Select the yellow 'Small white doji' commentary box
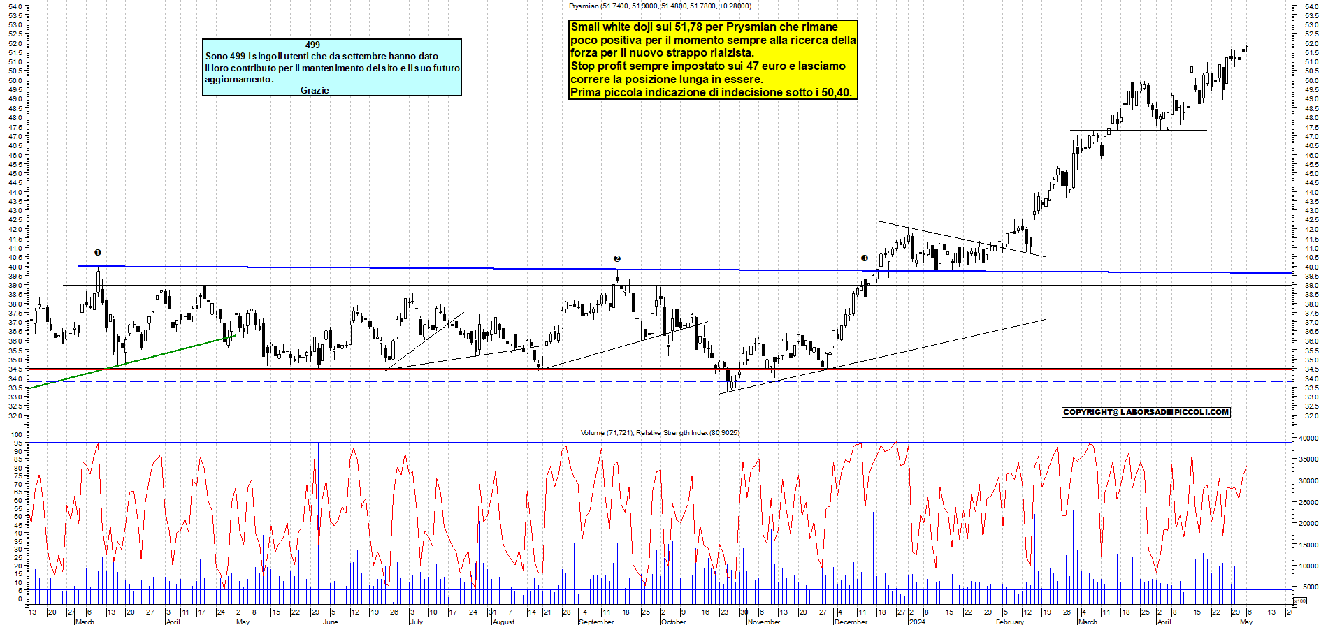 tap(713, 59)
